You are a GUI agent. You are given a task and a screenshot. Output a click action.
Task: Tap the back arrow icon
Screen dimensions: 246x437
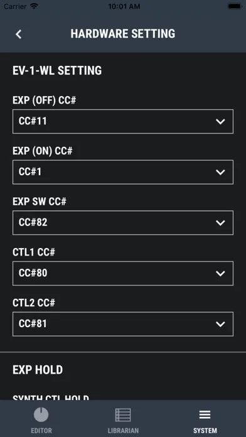click(18, 34)
